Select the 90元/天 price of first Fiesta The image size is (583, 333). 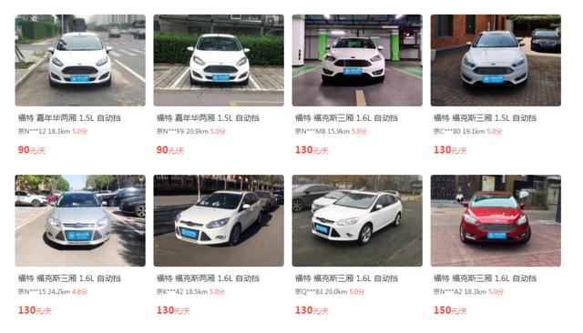click(32, 150)
